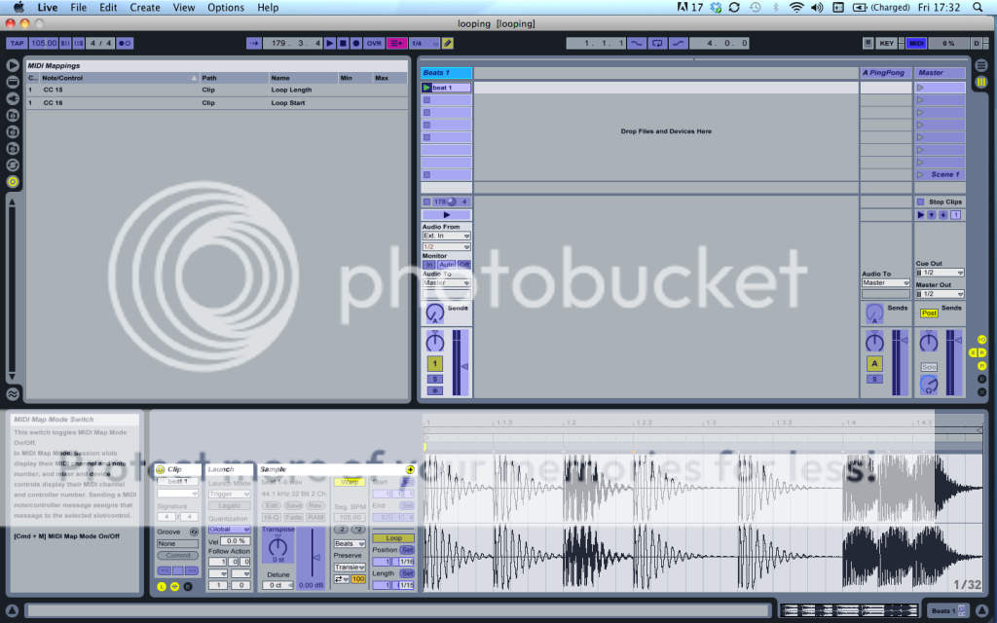Toggle the Follow arrow button
The height and width of the screenshot is (623, 997).
pyautogui.click(x=254, y=43)
